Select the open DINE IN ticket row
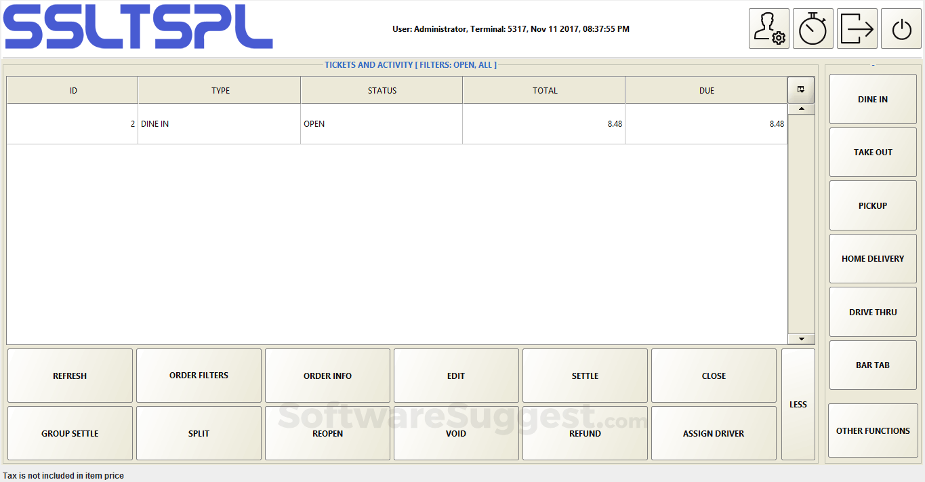Viewport: 925px width, 482px height. [381, 123]
